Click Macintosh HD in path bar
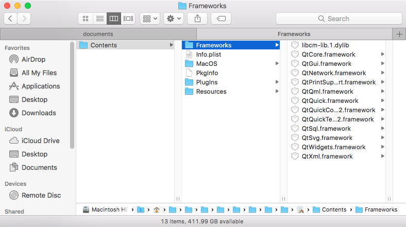 pos(106,209)
